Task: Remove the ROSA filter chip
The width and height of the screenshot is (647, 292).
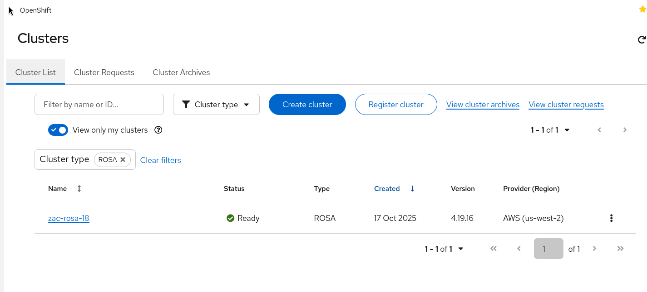Action: (x=123, y=160)
